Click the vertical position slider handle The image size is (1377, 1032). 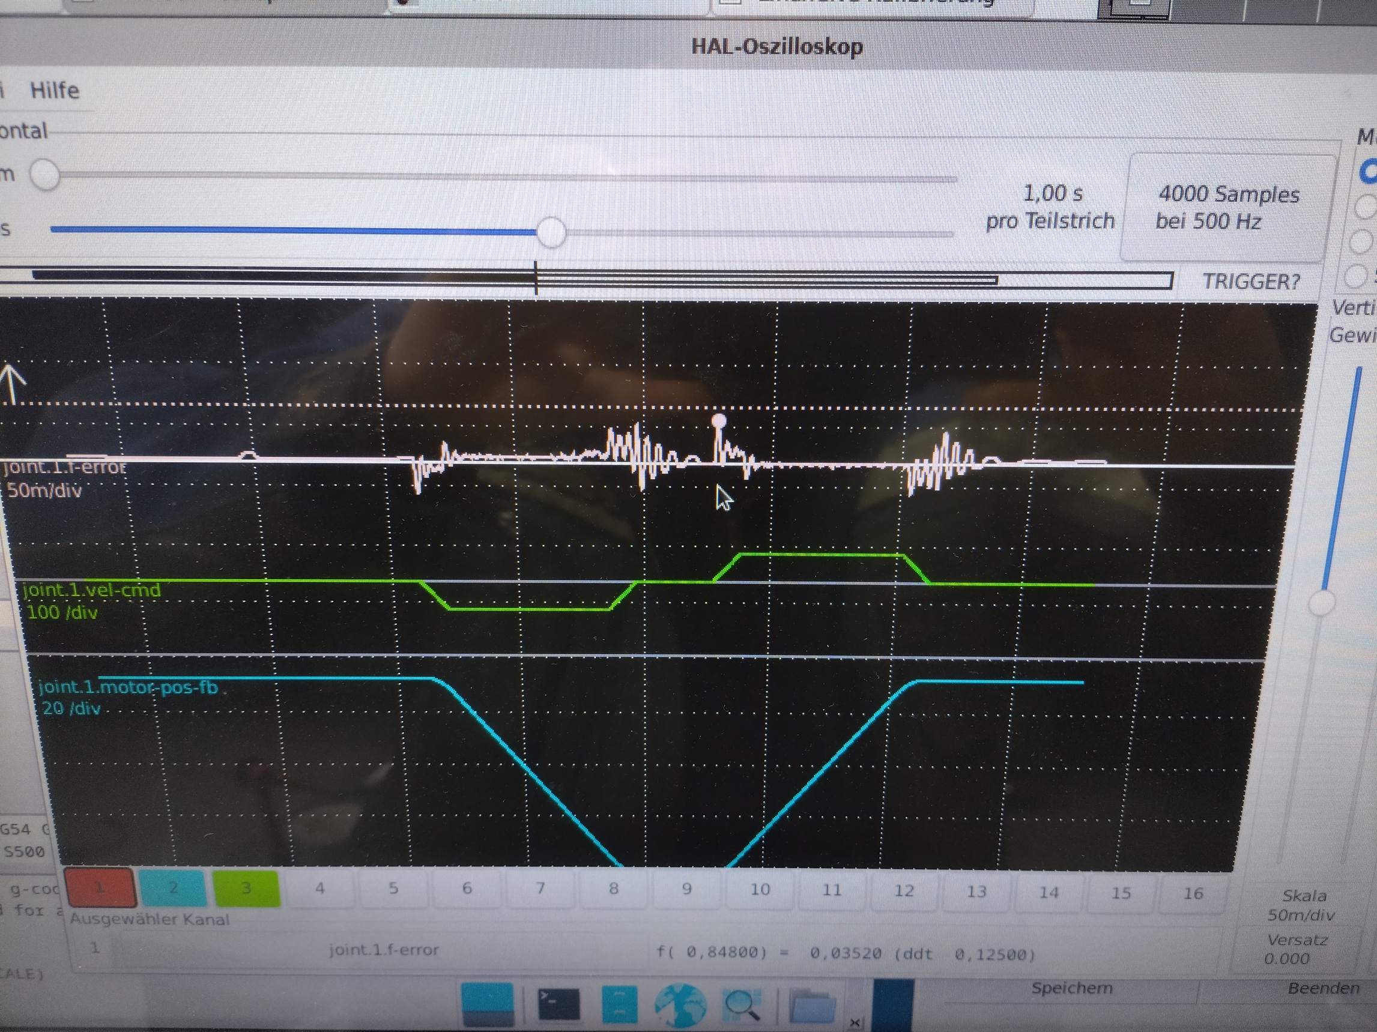(1322, 603)
